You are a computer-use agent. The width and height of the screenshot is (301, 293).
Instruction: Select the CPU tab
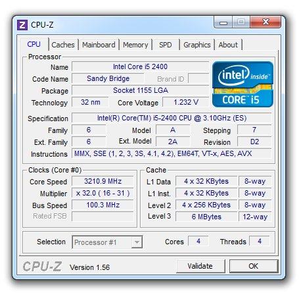coord(34,44)
